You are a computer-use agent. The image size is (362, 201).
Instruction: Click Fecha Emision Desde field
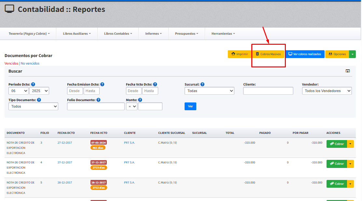click(x=75, y=91)
